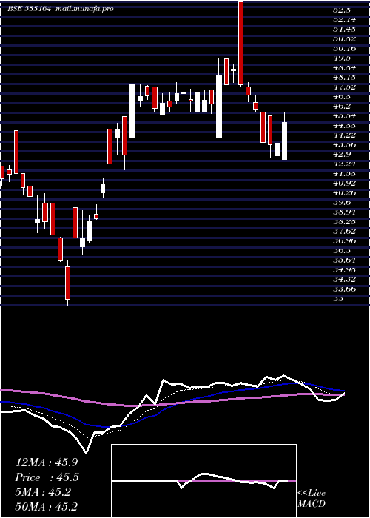Click the red candle with the lowest wick near 33
This screenshot has width=370, height=518.
[68, 283]
